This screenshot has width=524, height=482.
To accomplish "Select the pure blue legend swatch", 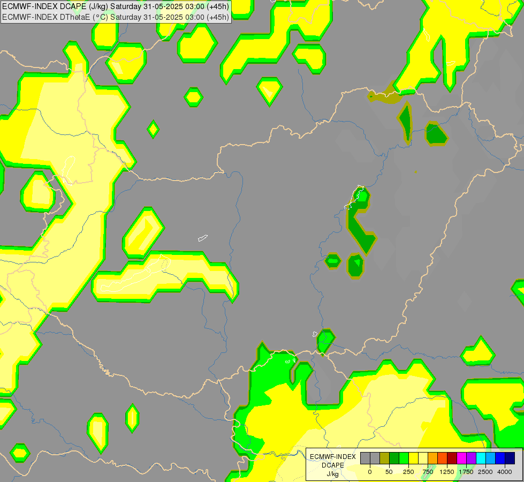I will click(500, 458).
